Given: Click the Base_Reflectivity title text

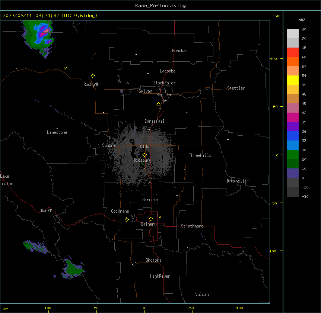Looking at the screenshot, I should [x=160, y=6].
